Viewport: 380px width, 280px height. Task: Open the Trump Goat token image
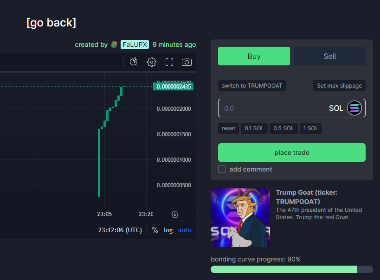point(240,217)
